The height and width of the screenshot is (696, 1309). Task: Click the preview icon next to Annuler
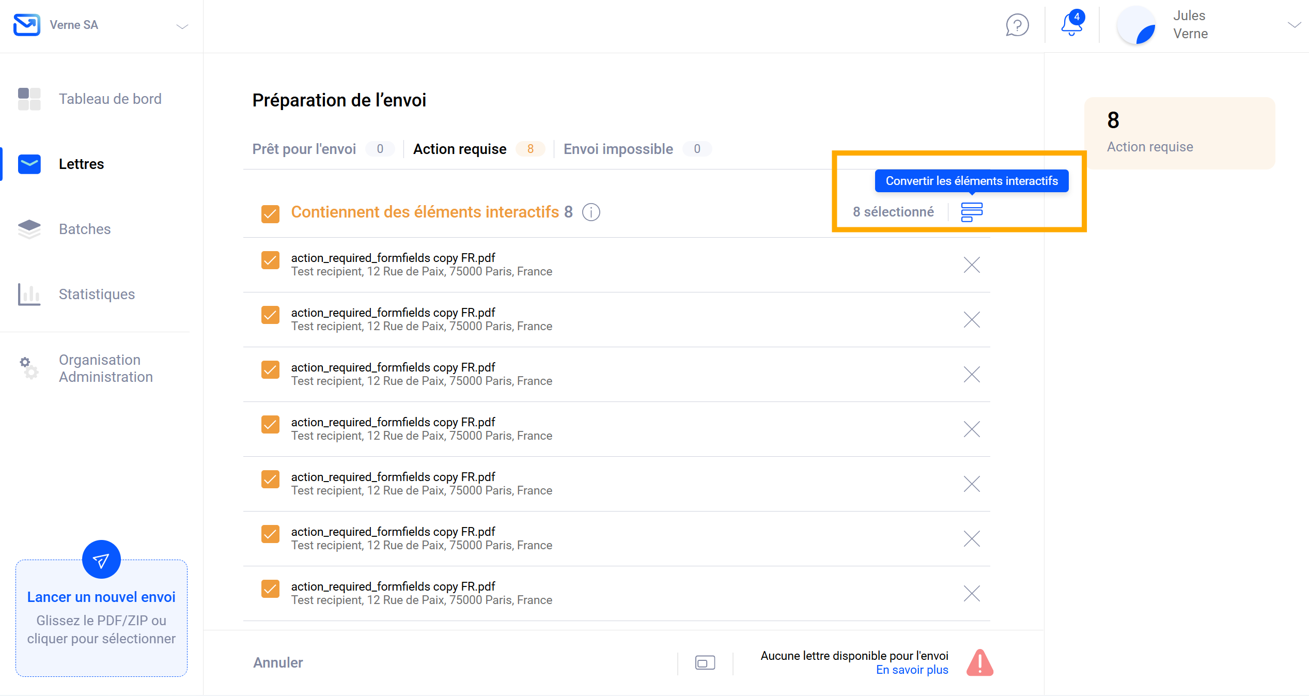(x=705, y=662)
